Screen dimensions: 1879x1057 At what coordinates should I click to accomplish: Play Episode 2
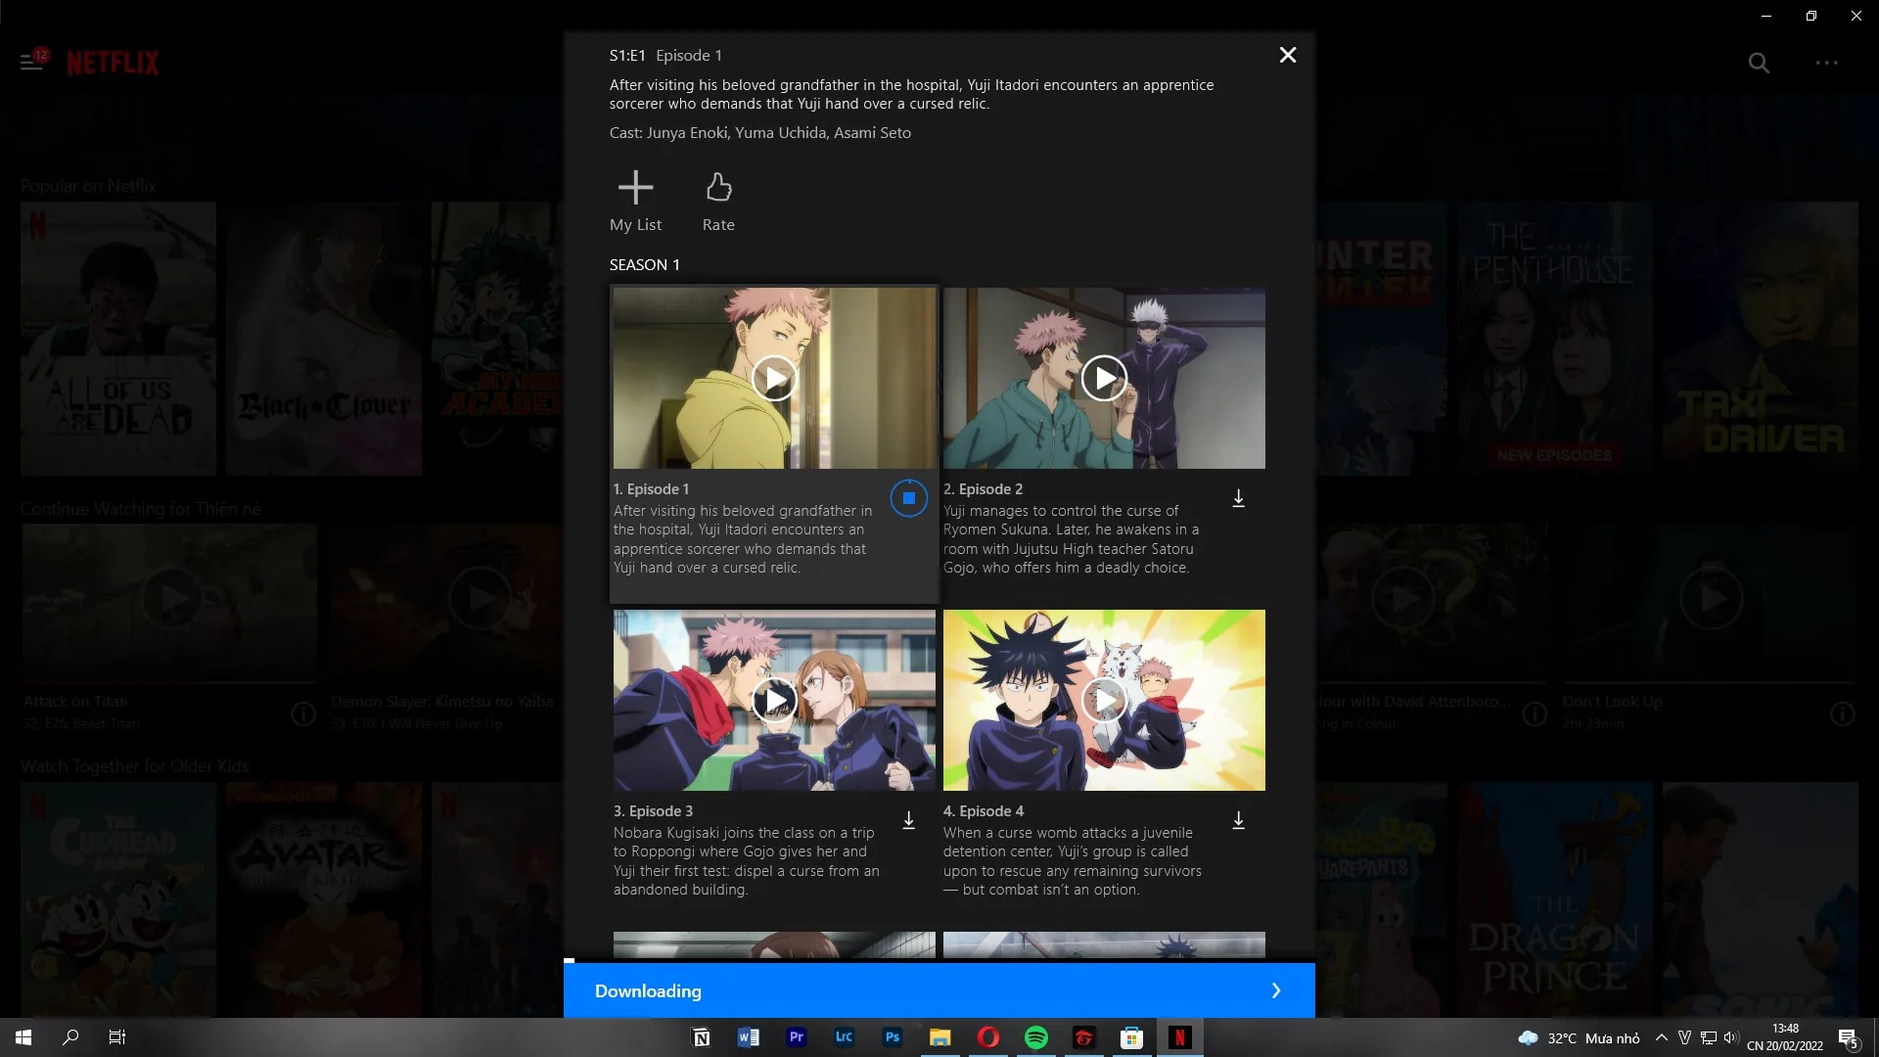tap(1104, 378)
